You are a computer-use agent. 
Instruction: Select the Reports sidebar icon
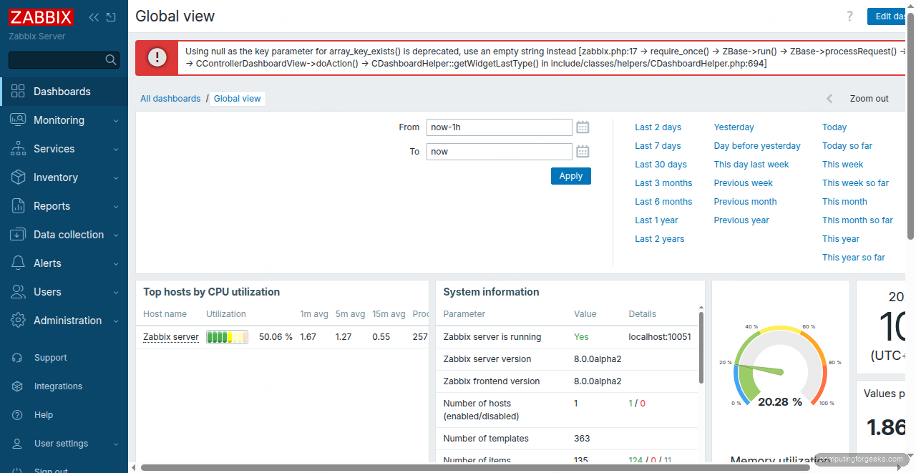tap(18, 205)
